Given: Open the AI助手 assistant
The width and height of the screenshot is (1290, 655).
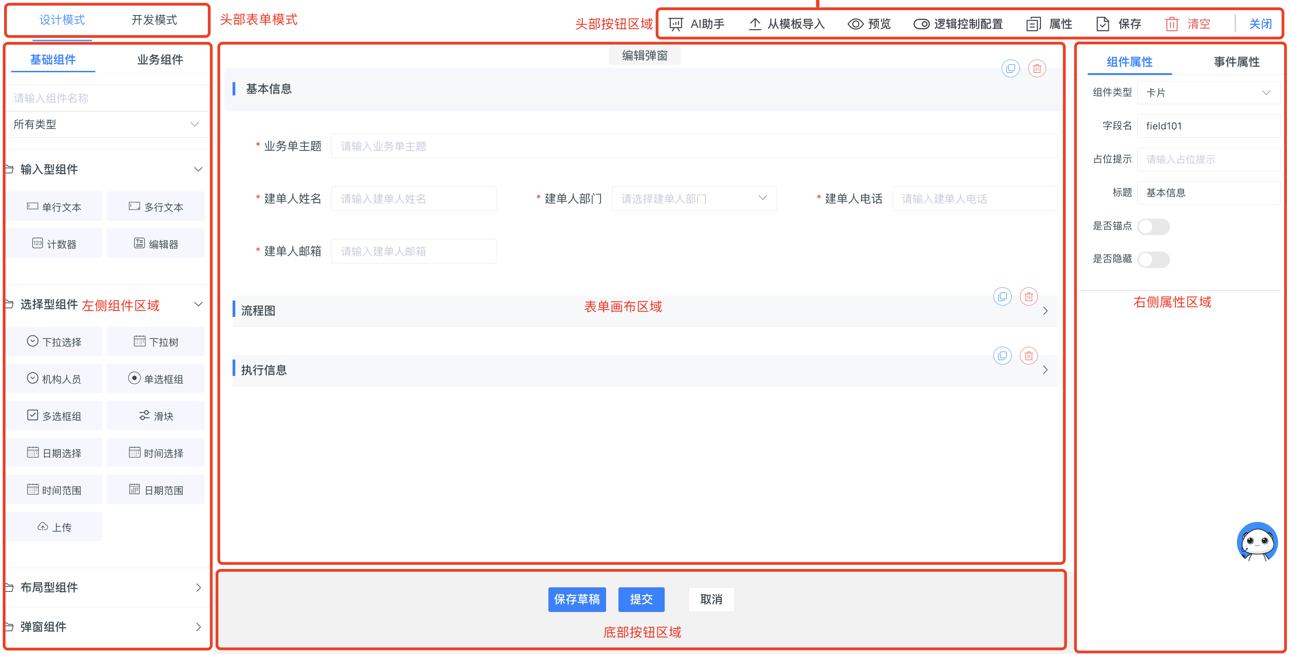Looking at the screenshot, I should coord(696,24).
